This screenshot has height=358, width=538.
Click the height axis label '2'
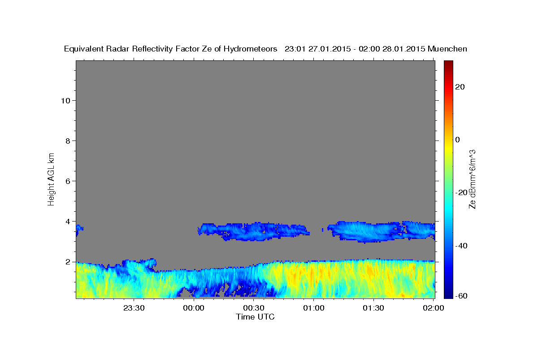(x=68, y=261)
